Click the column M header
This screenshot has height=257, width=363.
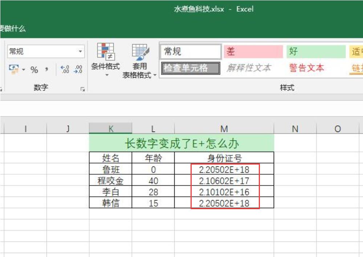click(224, 128)
